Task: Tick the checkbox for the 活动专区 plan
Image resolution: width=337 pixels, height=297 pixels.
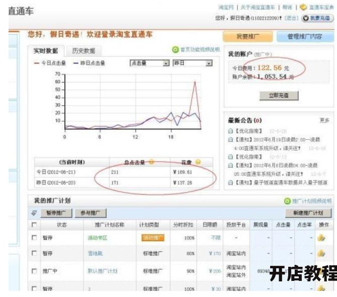Action: (34, 238)
